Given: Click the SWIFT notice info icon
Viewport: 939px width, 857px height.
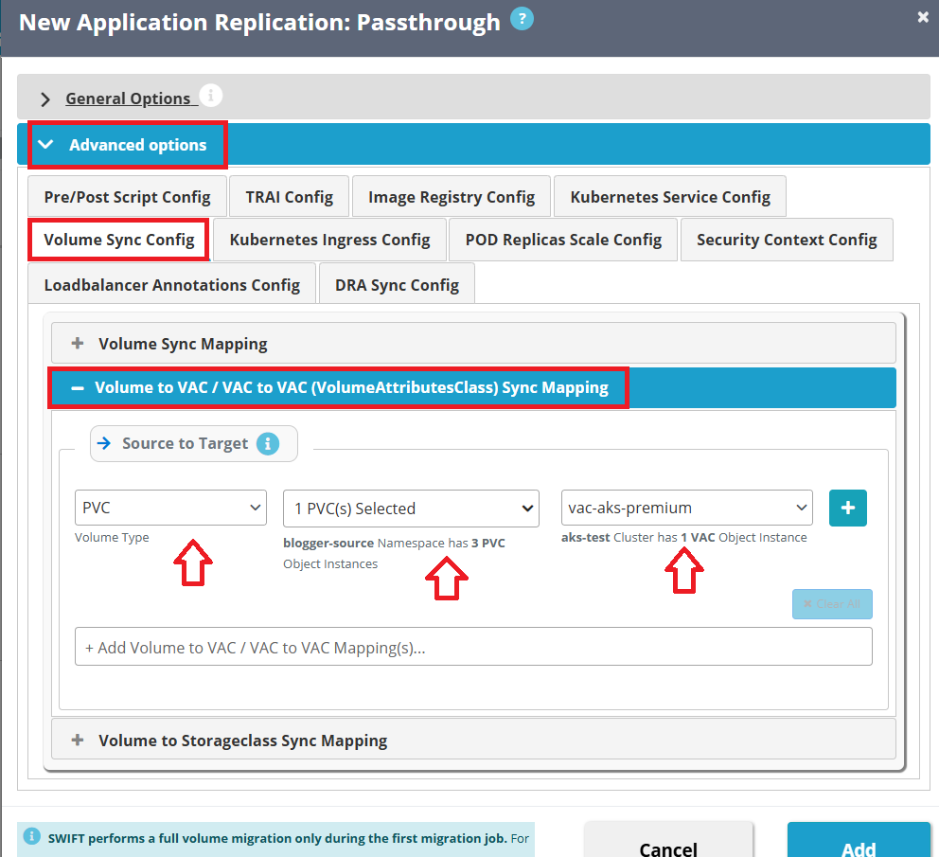Looking at the screenshot, I should (x=32, y=835).
